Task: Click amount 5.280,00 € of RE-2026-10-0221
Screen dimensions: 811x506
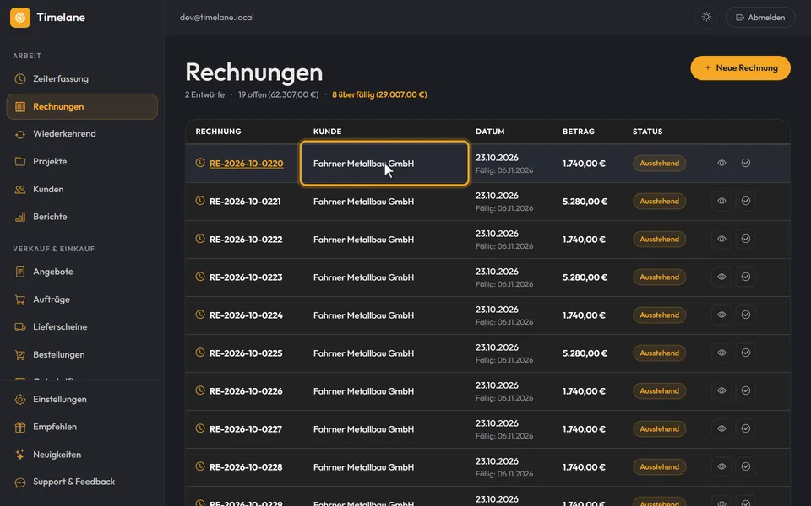Action: 585,202
